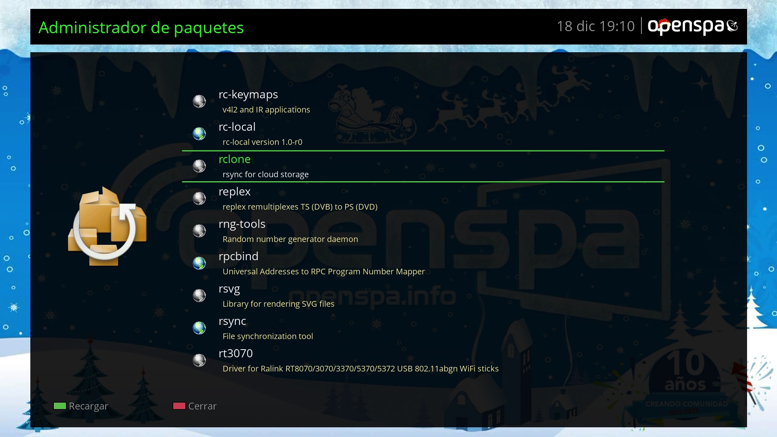Click the Recargar button label
Screen dimensions: 777x437
[x=88, y=406]
